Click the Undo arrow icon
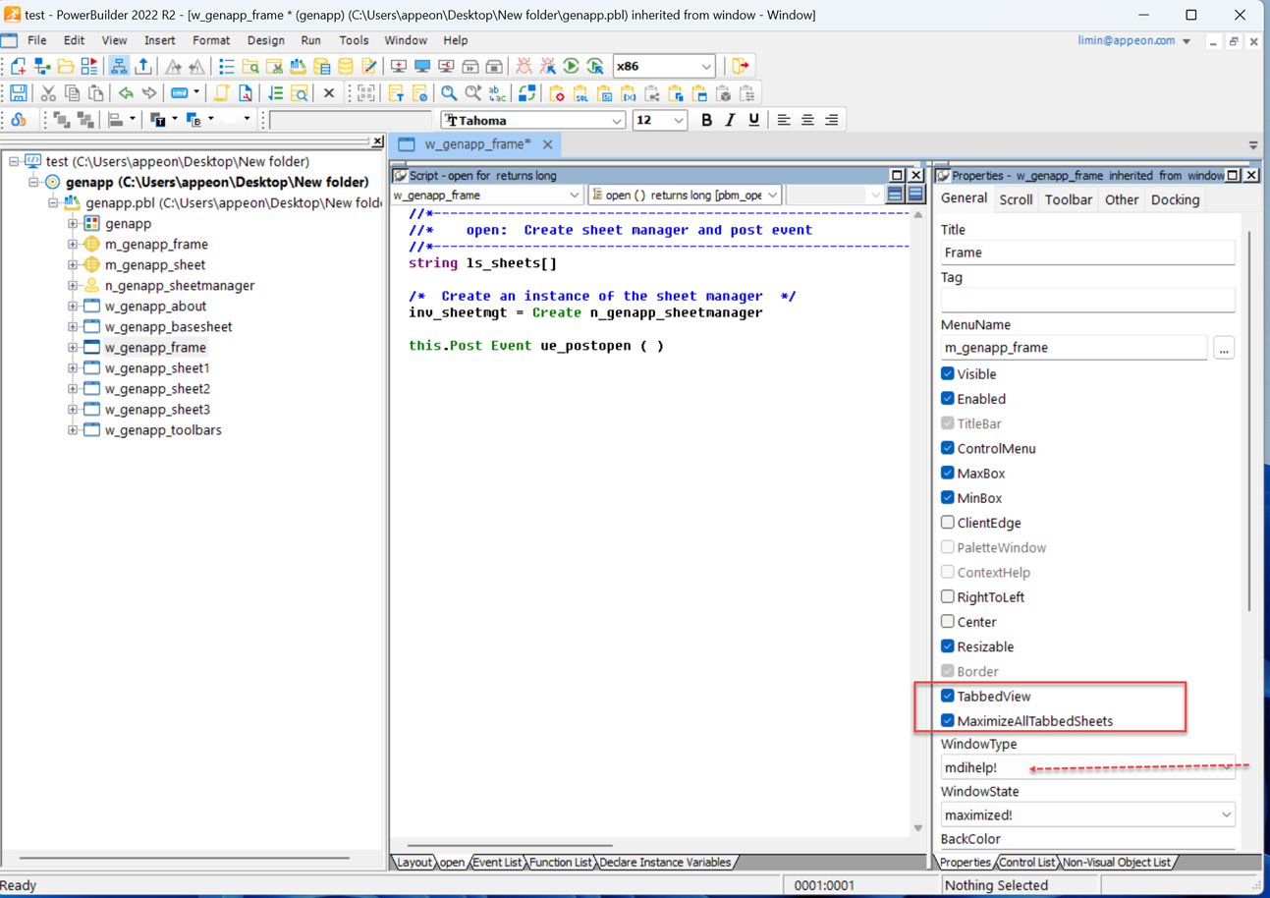1270x898 pixels. pos(126,93)
